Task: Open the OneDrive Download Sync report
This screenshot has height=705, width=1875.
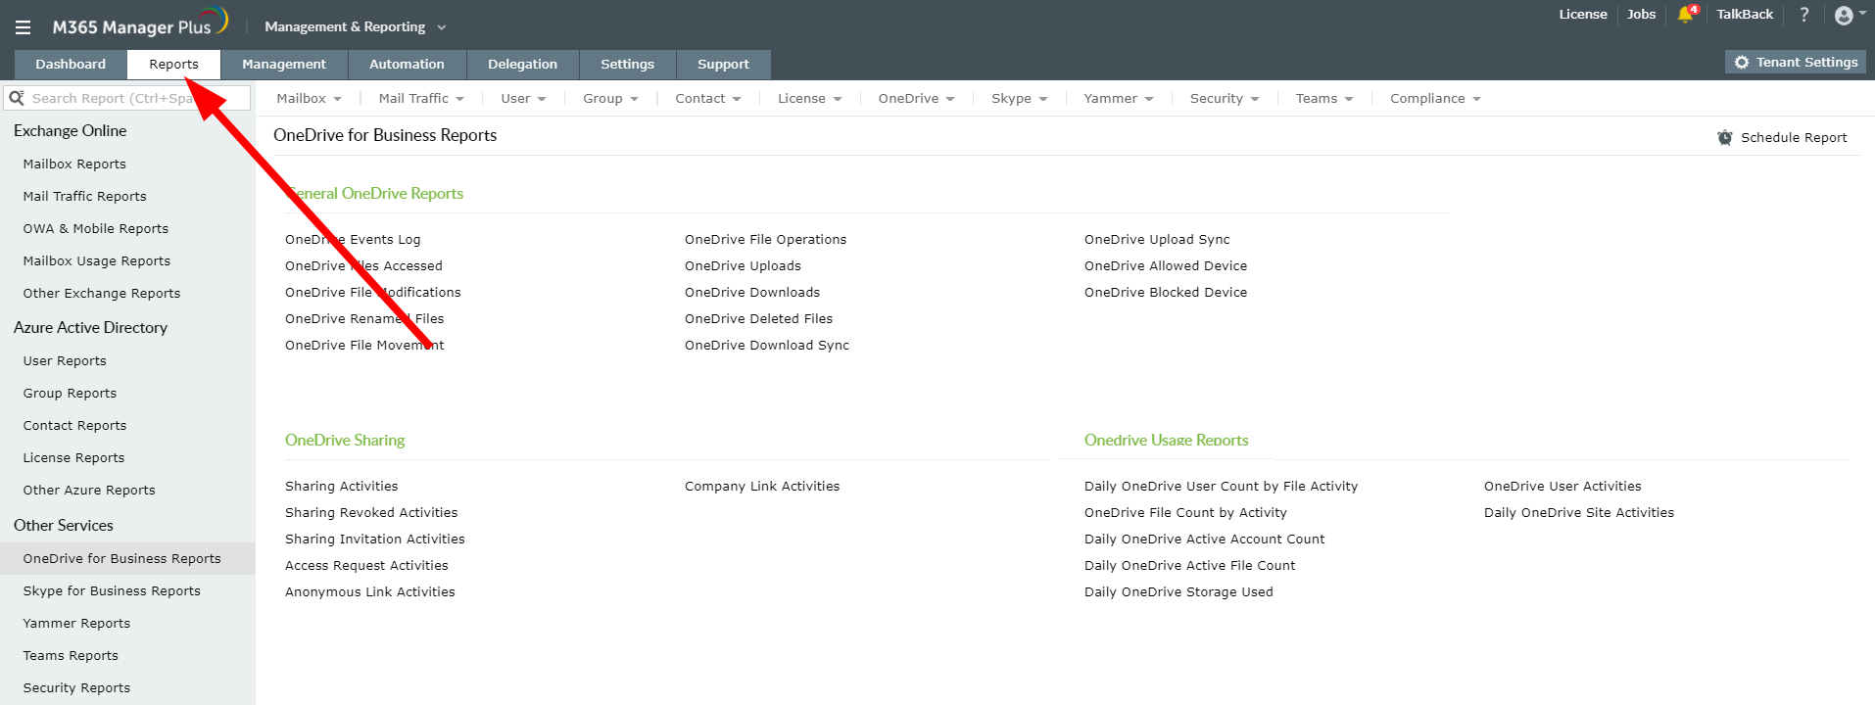Action: (767, 346)
